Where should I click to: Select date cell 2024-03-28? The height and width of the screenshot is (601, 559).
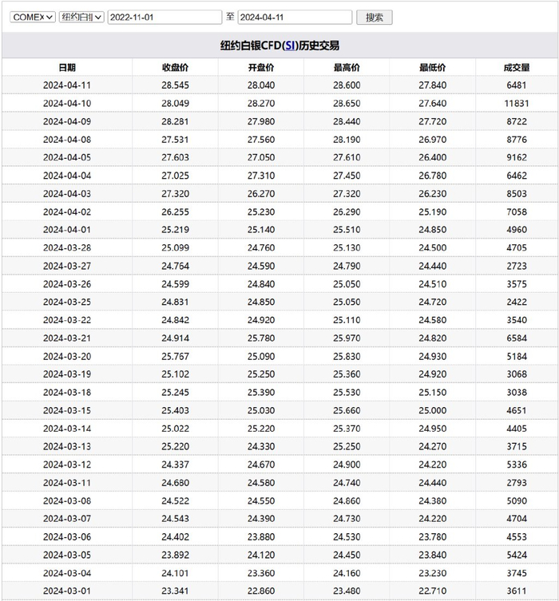coord(67,248)
